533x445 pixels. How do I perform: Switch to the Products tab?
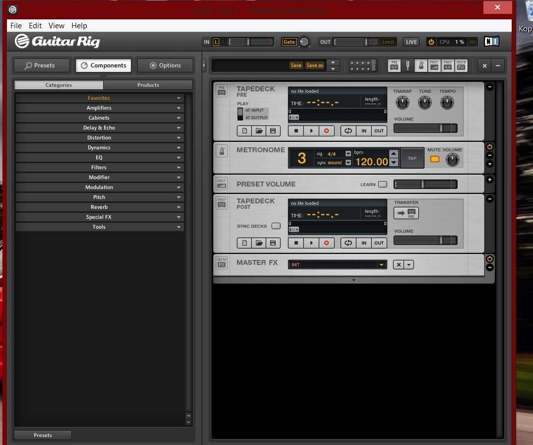pos(148,85)
